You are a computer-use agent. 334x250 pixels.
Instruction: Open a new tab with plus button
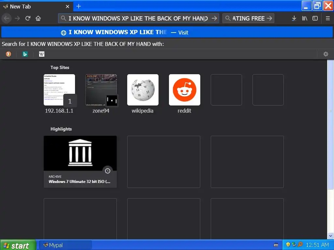point(79,7)
